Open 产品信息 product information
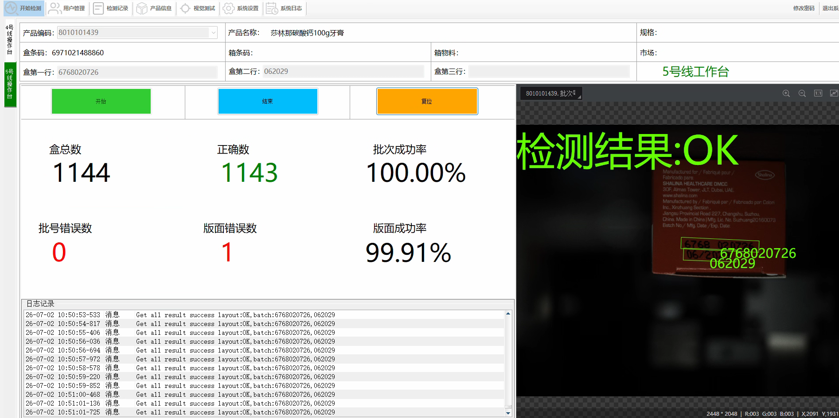Screen dimensions: 839x418 [154, 8]
